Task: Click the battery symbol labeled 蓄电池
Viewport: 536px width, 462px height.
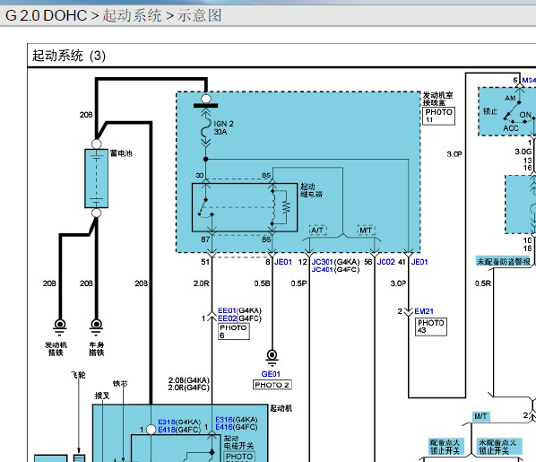Action: click(97, 179)
